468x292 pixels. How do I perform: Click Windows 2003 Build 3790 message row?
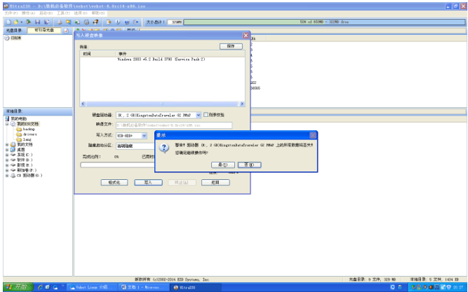point(161,60)
